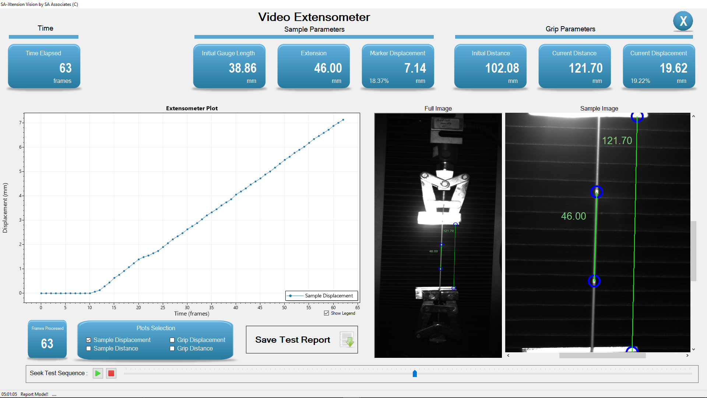
Task: Click Sample Image scroll right arrow
Action: [687, 356]
